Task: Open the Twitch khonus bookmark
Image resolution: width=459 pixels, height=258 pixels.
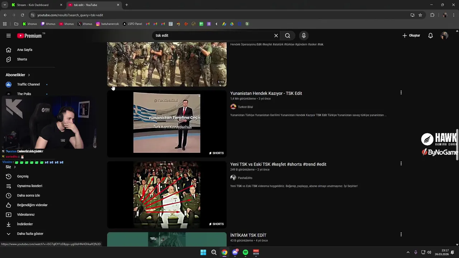Action: (x=48, y=24)
